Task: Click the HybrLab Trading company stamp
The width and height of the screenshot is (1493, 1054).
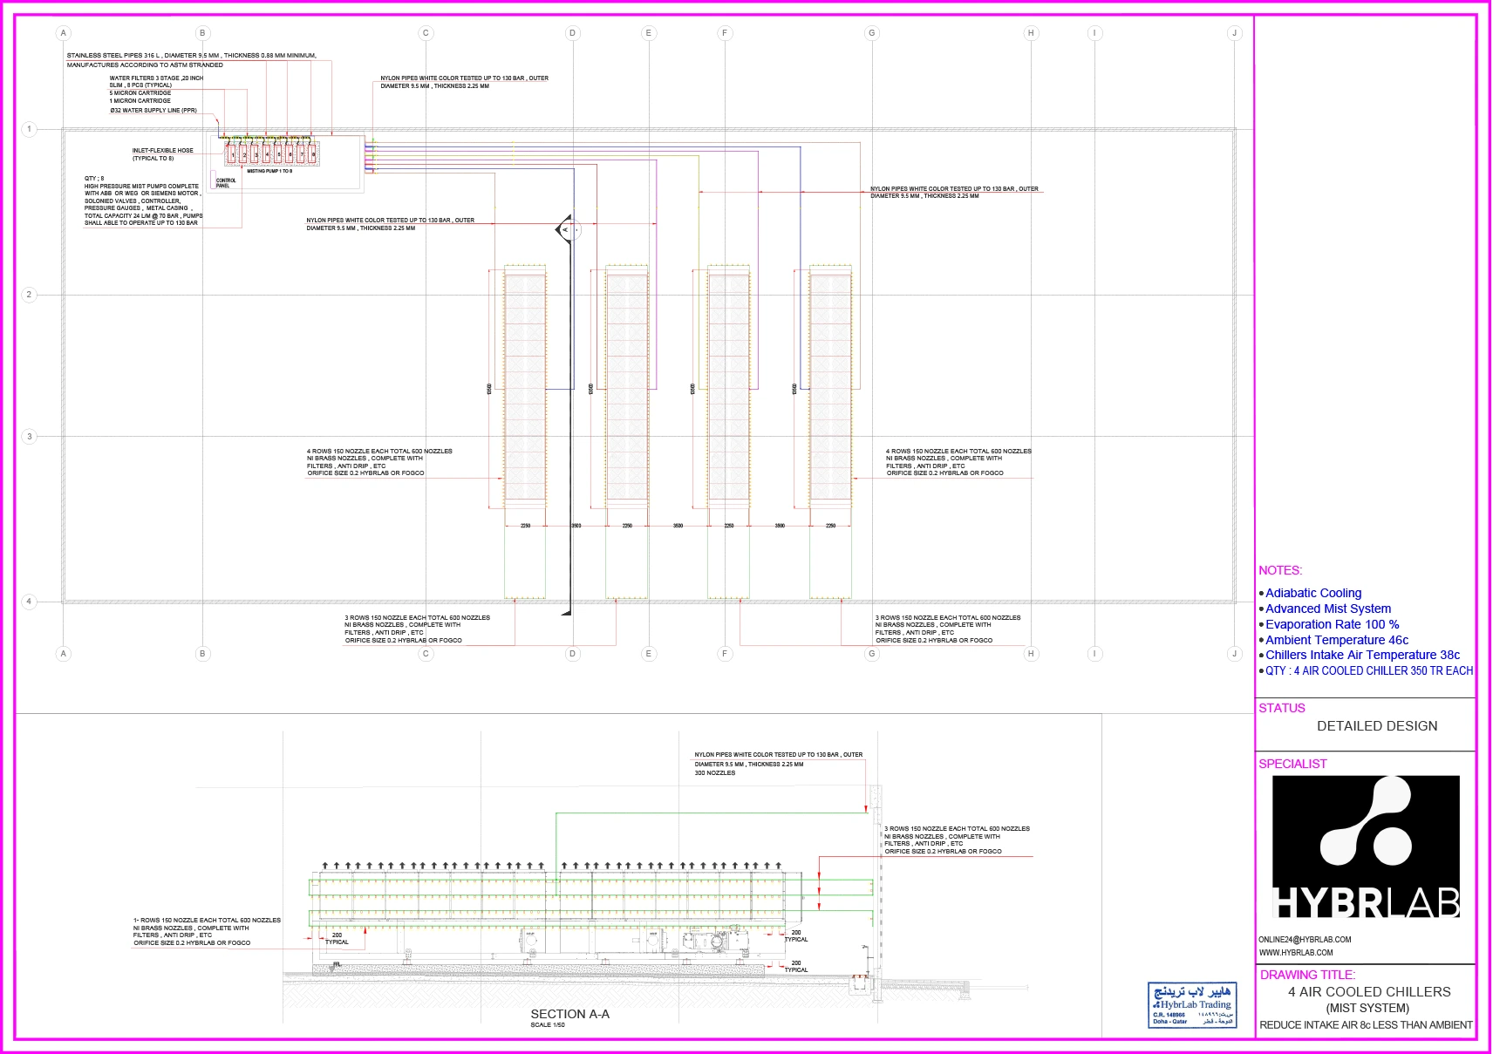Action: [x=1192, y=1004]
